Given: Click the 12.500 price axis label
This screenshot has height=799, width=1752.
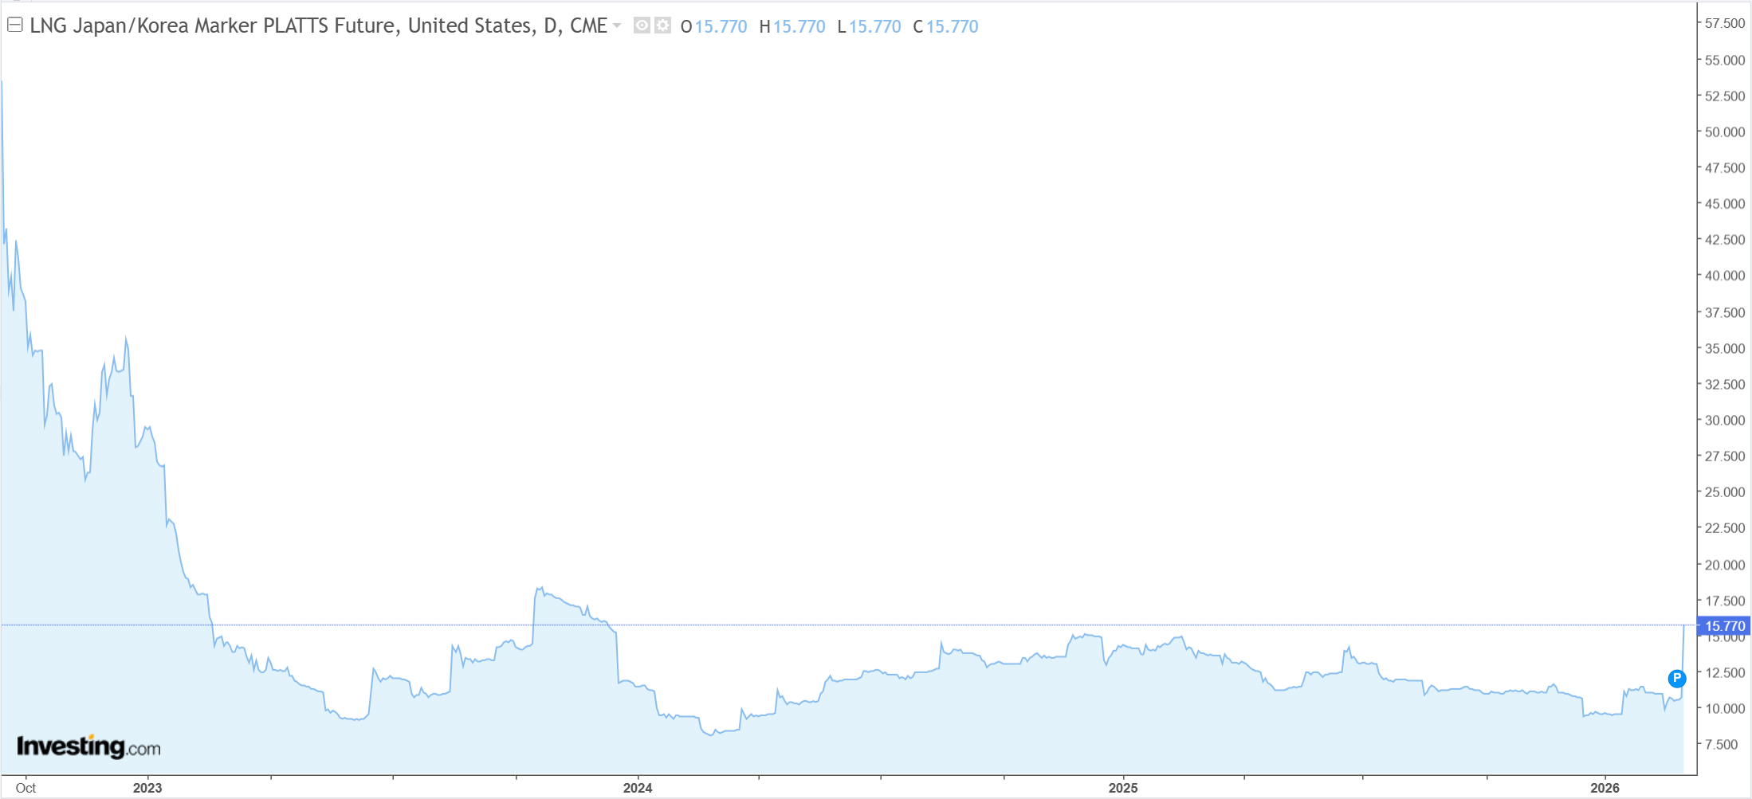Looking at the screenshot, I should (x=1725, y=673).
